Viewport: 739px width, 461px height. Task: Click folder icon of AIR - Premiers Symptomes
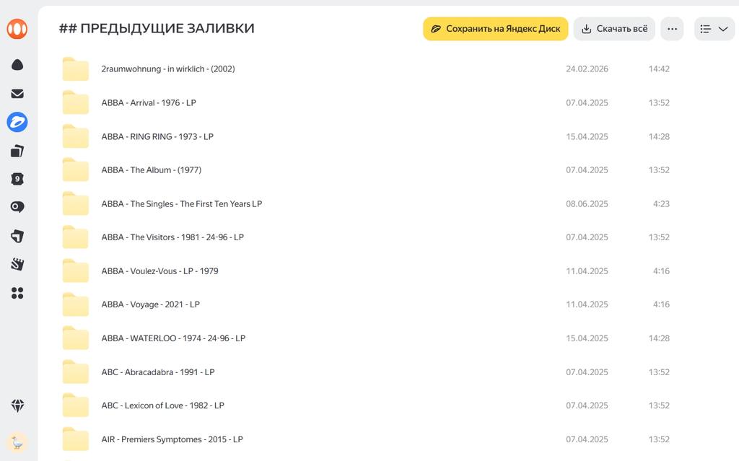pos(75,440)
